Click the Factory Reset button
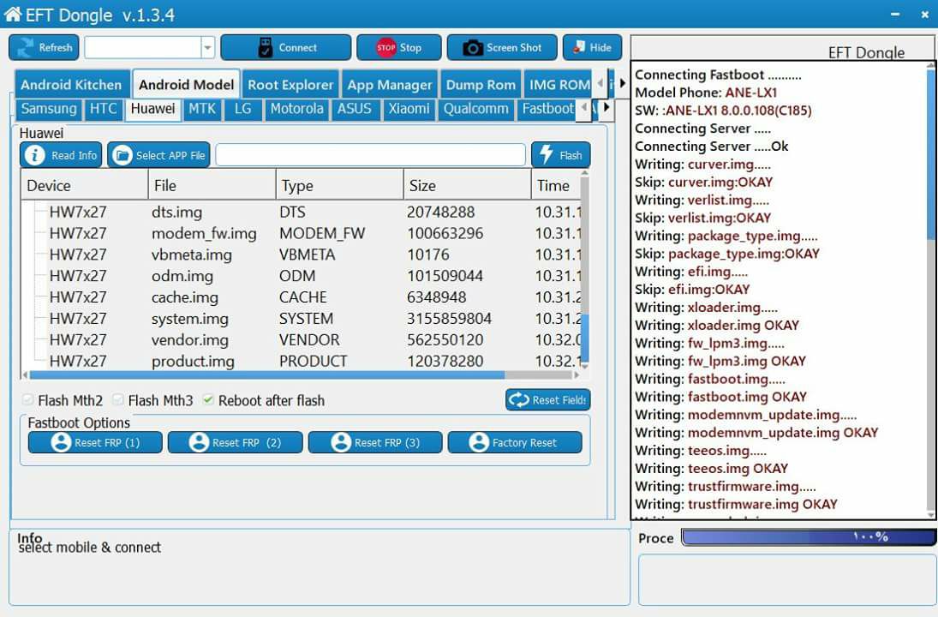This screenshot has width=938, height=617. (515, 442)
